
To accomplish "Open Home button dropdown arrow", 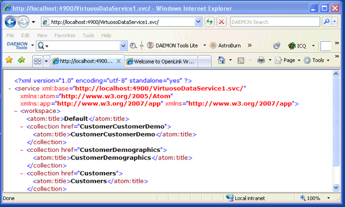I will (231, 60).
